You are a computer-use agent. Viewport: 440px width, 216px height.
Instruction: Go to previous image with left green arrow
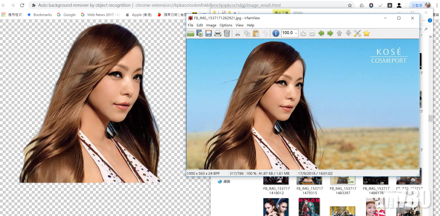[321, 33]
